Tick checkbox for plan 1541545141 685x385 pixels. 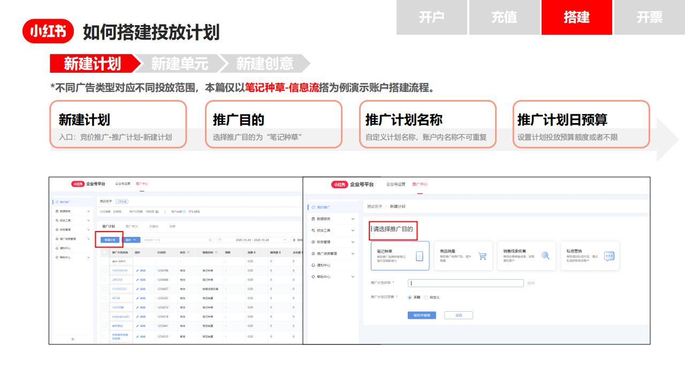104,271
